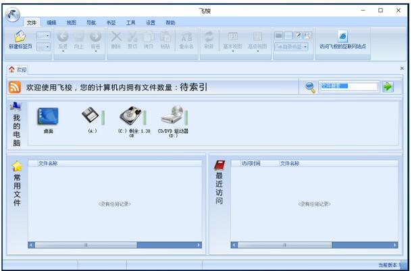Click the 向上 up-folder icon

pos(79,36)
